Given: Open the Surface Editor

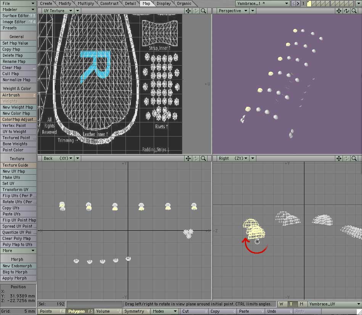Looking at the screenshot, I should pos(18,16).
